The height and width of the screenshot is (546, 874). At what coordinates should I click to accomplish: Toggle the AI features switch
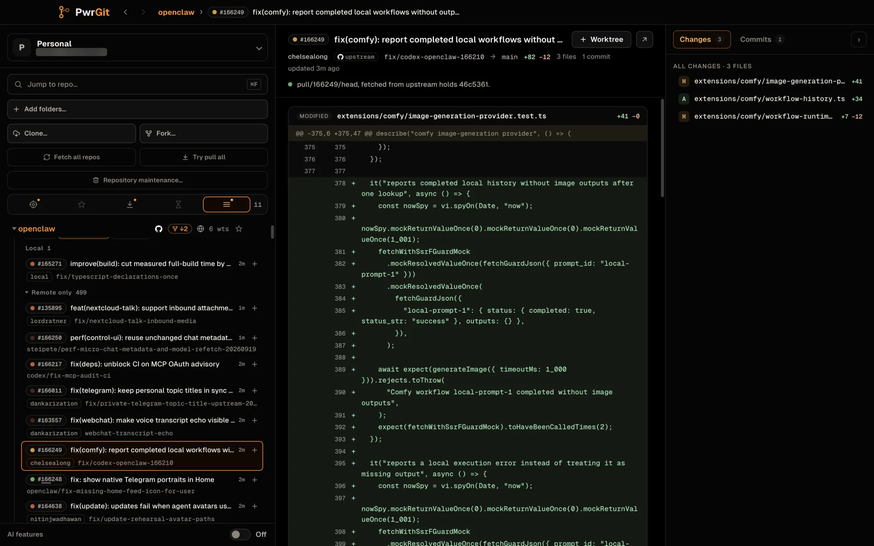pos(240,534)
